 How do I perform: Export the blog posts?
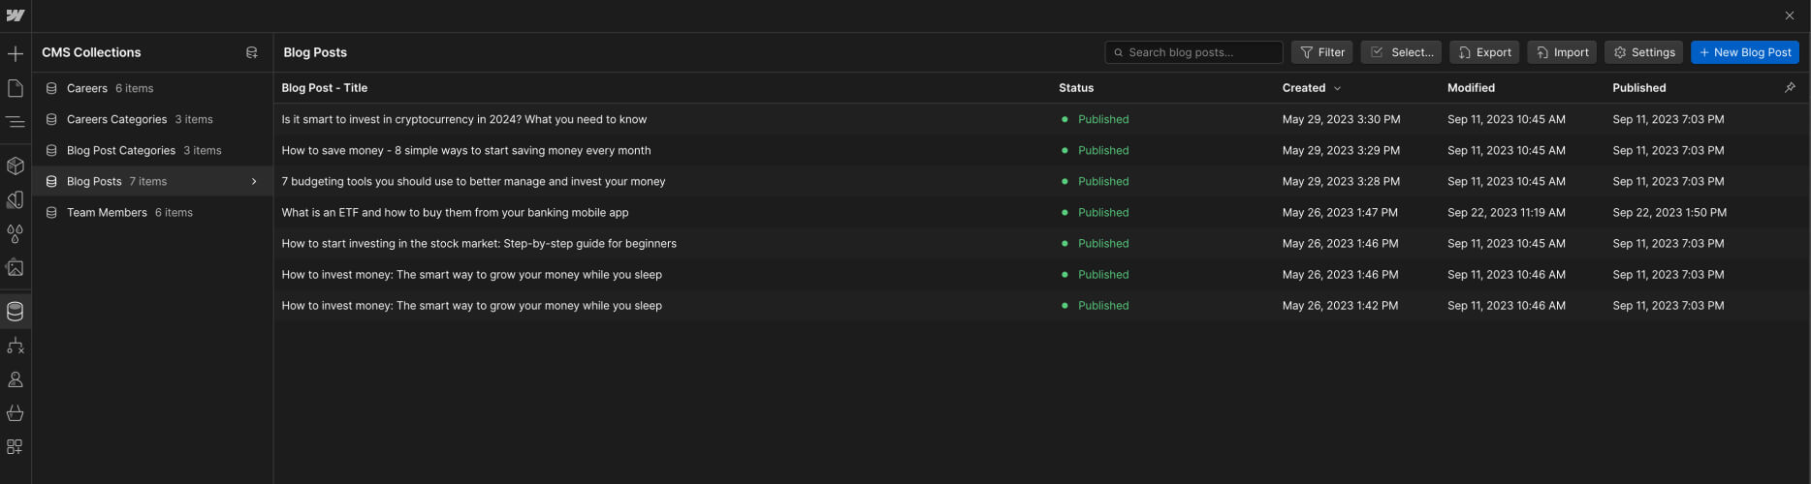coord(1484,52)
